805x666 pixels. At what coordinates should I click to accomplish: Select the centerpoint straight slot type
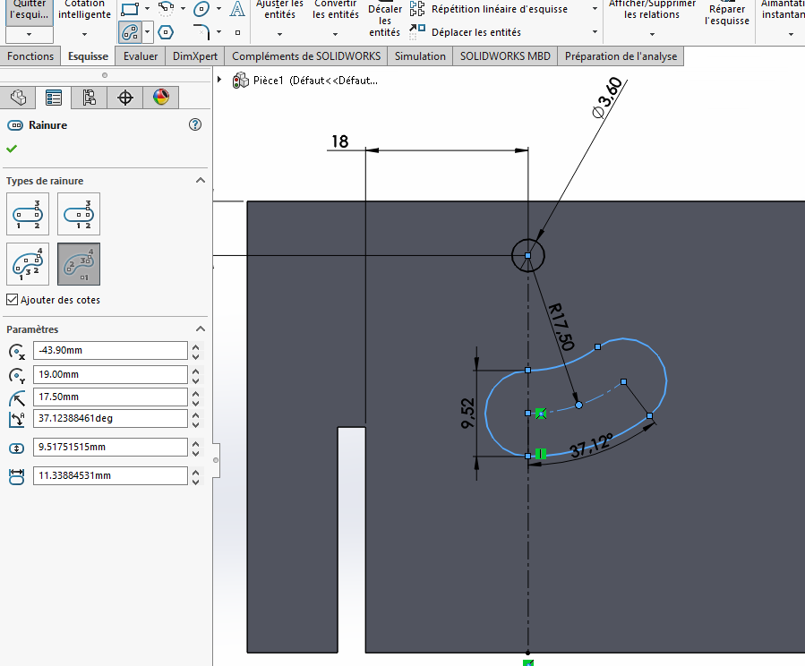pos(79,216)
